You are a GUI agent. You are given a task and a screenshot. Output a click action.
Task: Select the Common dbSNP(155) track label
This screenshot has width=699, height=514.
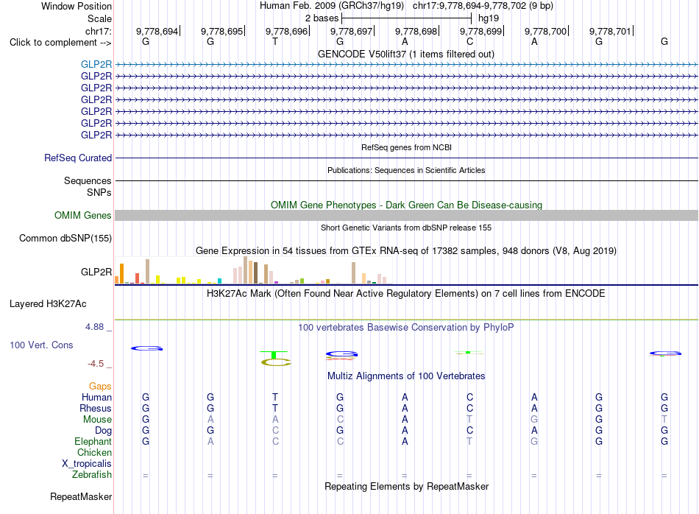(65, 239)
